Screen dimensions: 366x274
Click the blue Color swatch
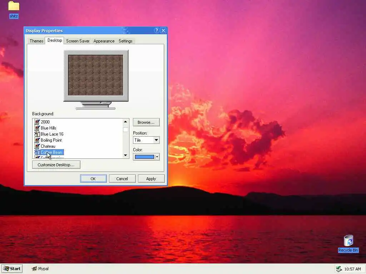[144, 157]
